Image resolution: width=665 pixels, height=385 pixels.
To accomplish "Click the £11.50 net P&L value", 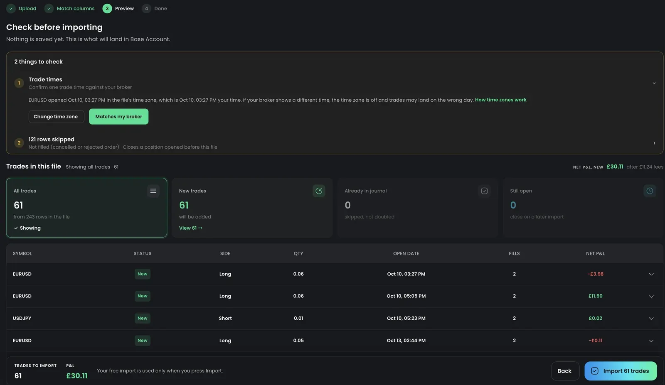I will (x=595, y=296).
